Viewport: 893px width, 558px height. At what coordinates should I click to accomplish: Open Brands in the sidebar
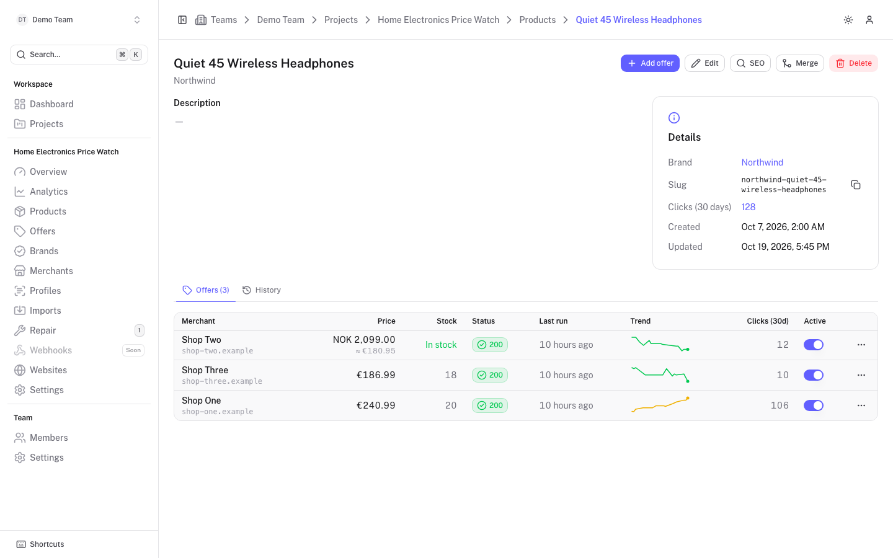click(79, 251)
